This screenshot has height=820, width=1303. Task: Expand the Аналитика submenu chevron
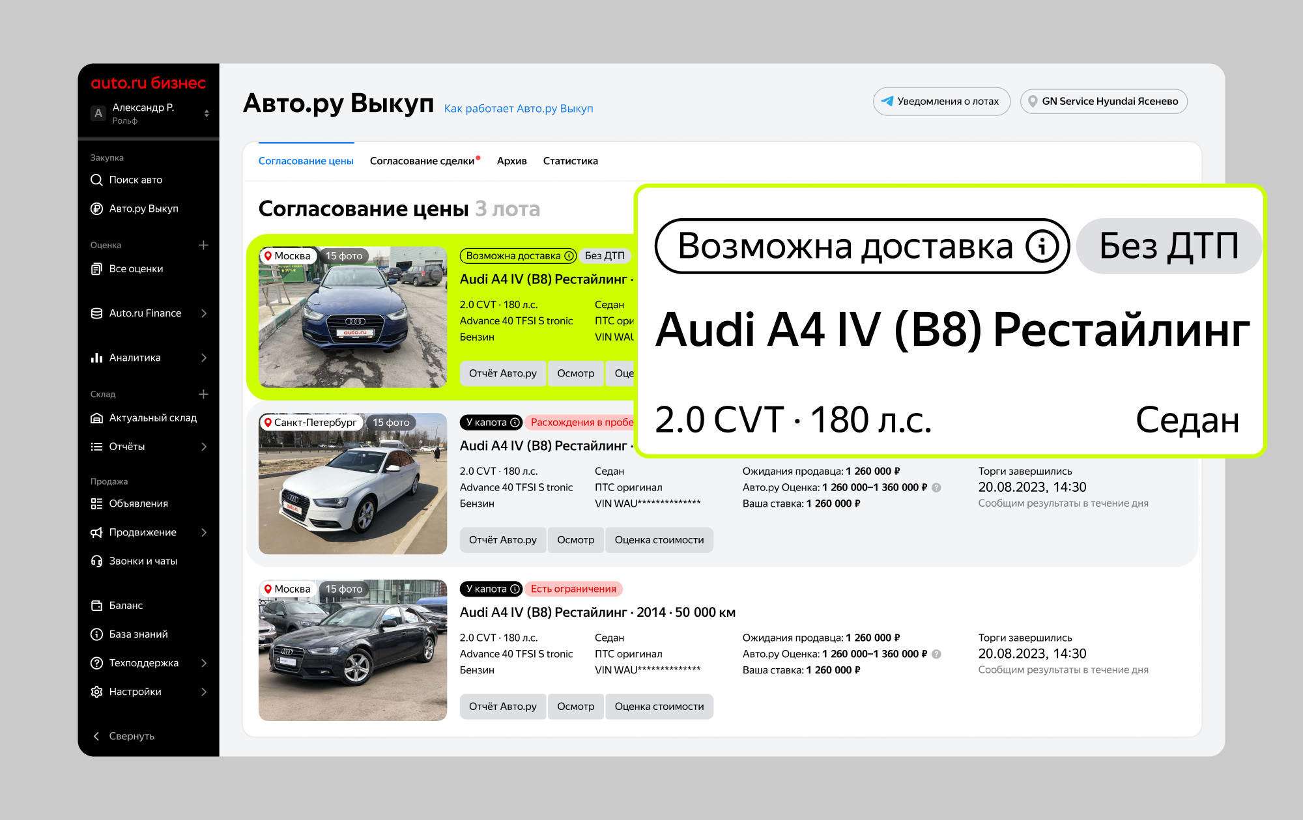[x=204, y=358]
